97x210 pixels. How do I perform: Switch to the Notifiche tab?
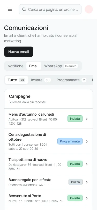pyautogui.click(x=16, y=66)
